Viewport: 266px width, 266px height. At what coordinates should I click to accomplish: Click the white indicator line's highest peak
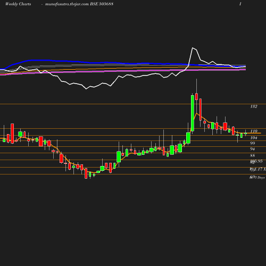[x=193, y=48]
